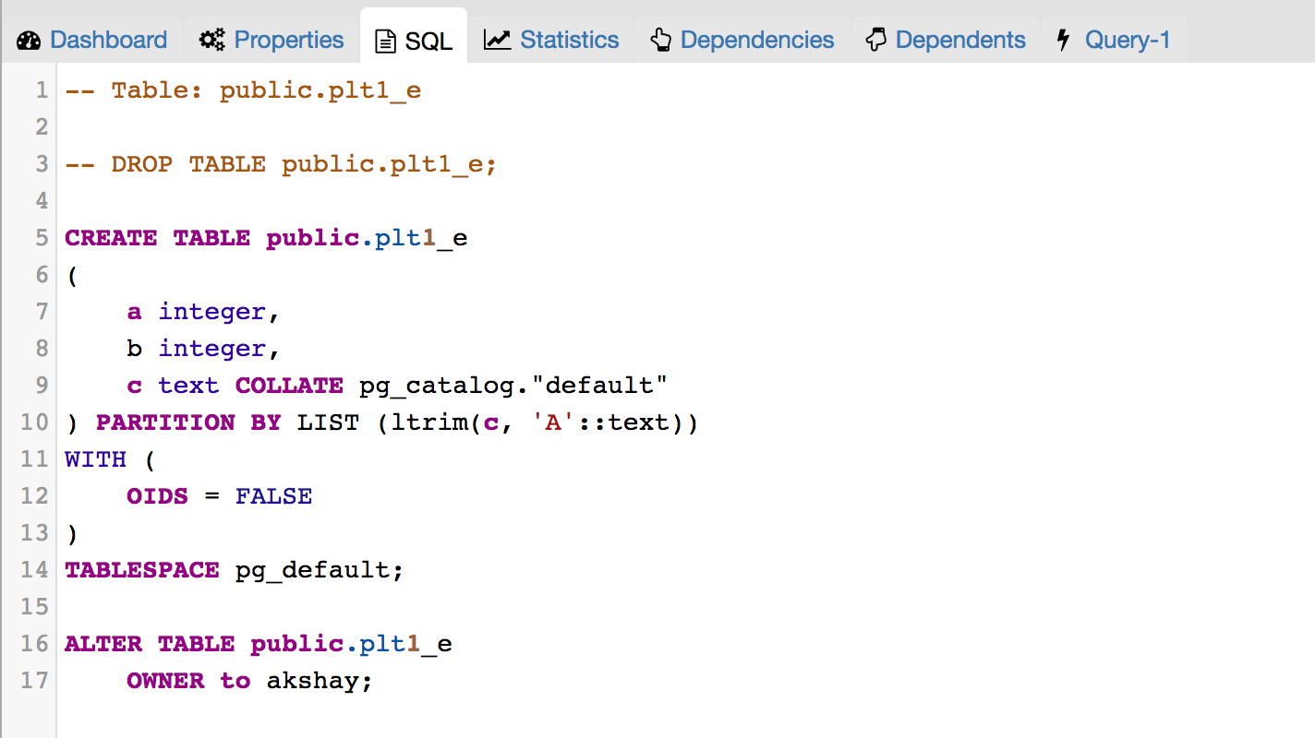View the Dependents tab
Screen dimensions: 1315x738
click(x=959, y=41)
